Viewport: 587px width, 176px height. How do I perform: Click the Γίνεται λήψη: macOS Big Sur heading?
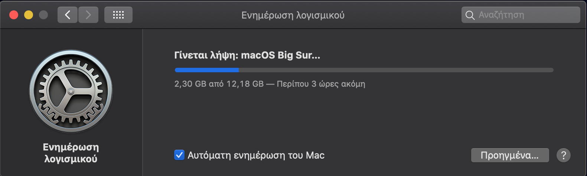point(247,56)
